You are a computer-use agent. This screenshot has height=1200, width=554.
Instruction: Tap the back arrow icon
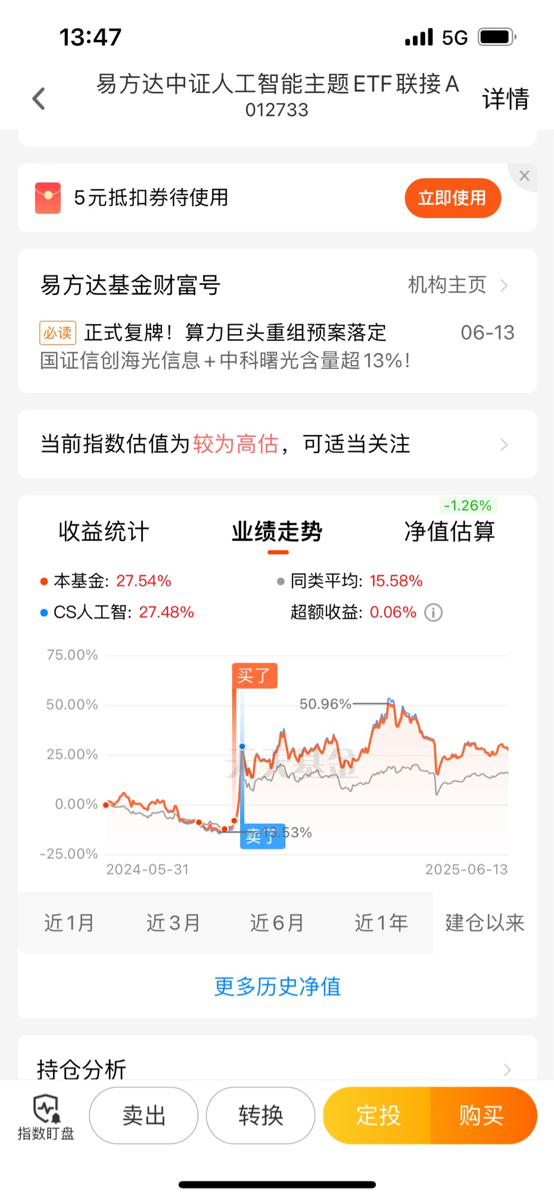(x=39, y=99)
